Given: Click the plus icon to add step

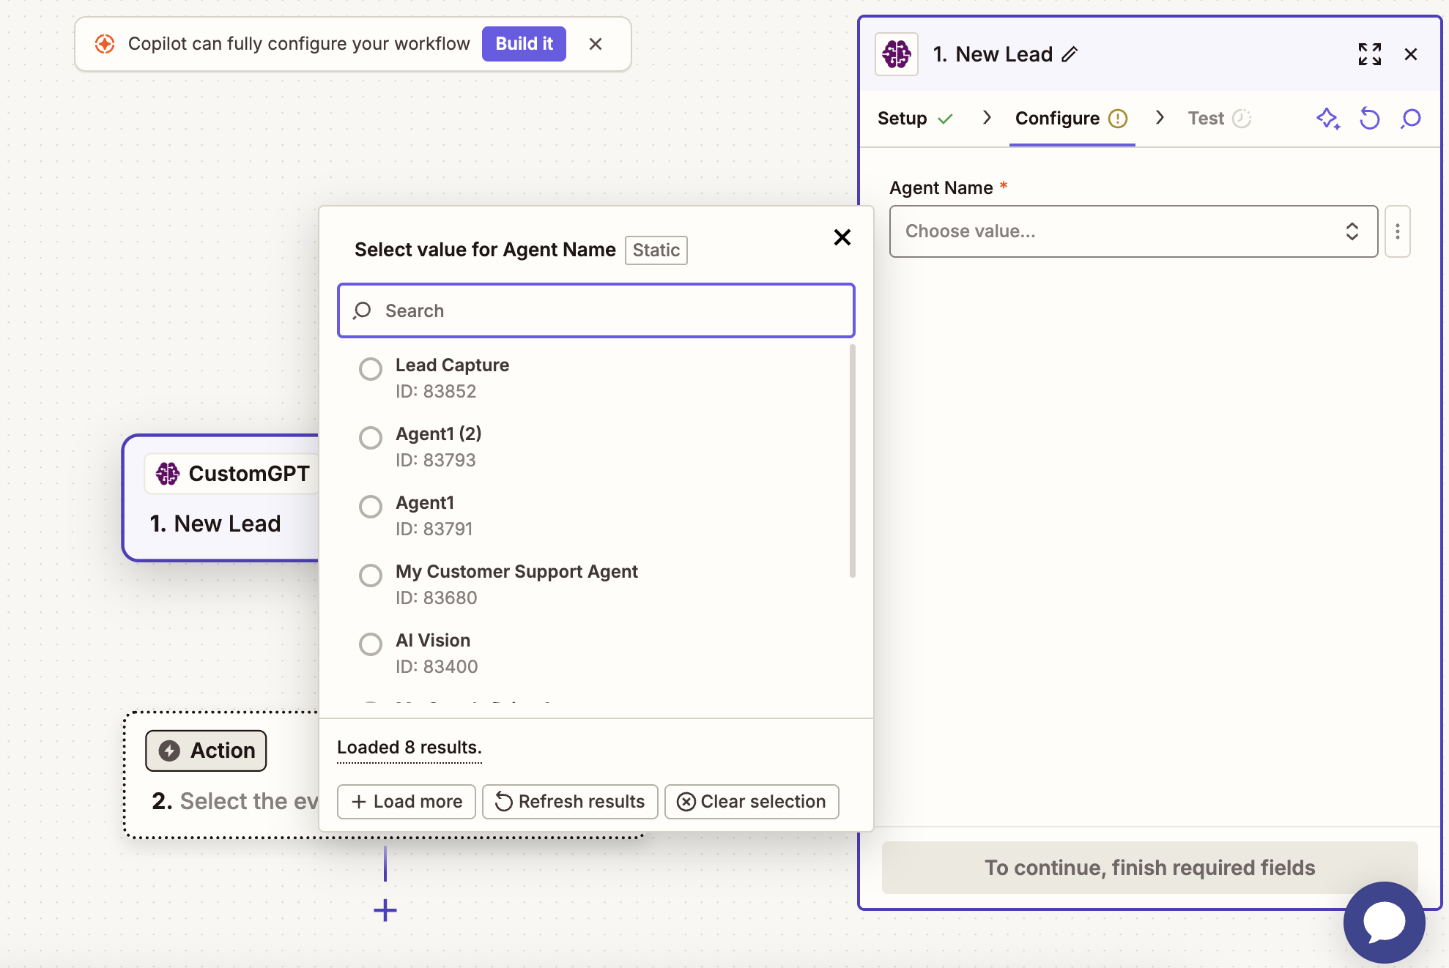Looking at the screenshot, I should [x=385, y=911].
